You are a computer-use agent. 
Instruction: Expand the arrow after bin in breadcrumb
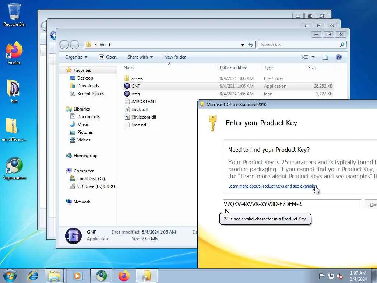pos(110,45)
